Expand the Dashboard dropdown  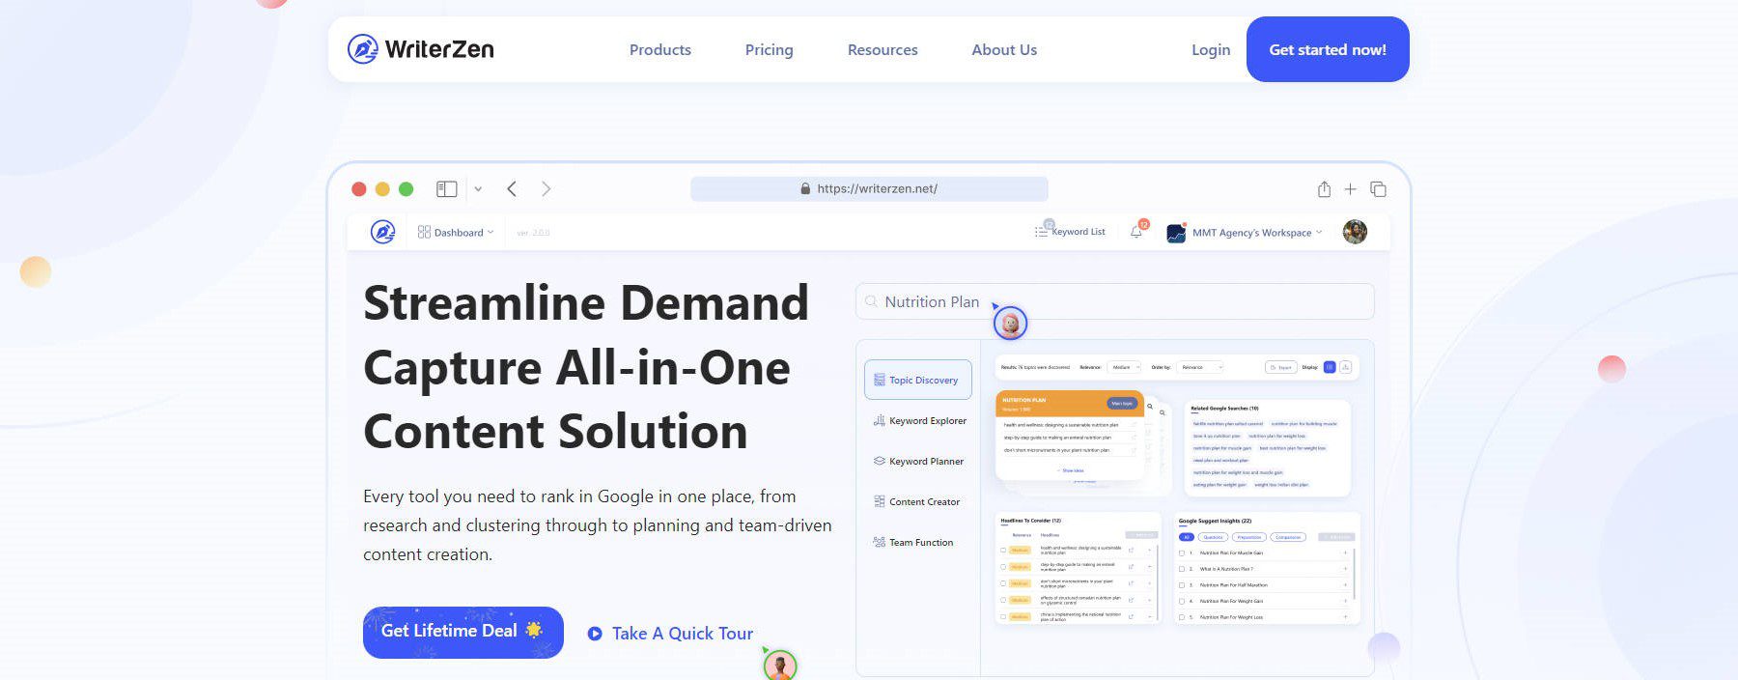click(456, 233)
